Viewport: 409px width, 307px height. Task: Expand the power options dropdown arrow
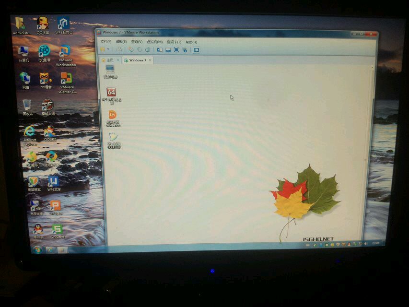point(108,49)
